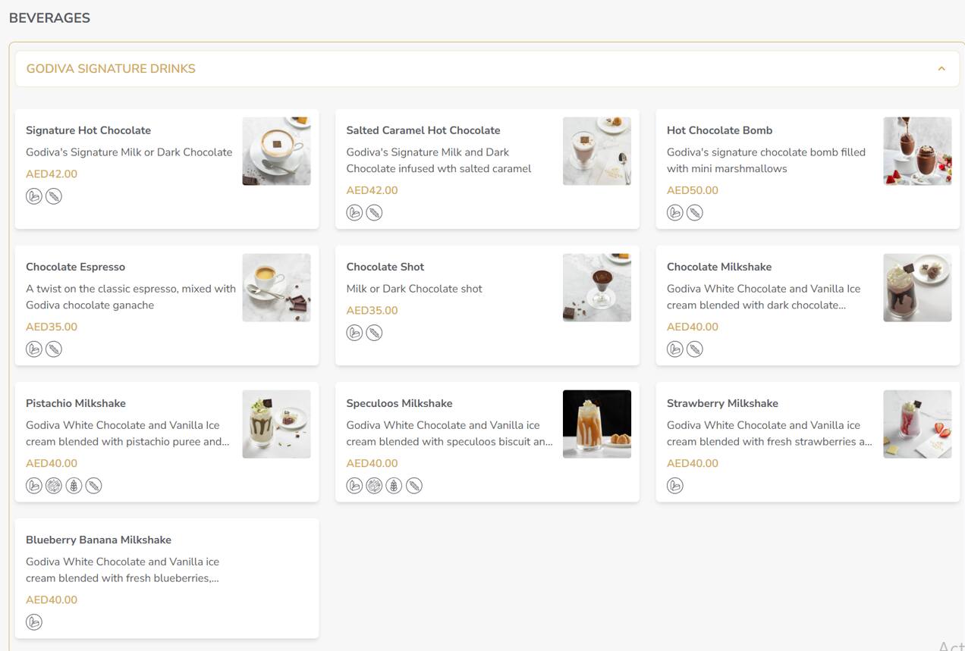The image size is (965, 651).
Task: Click wheat allergen icon under Pistachio Milkshake
Action: [74, 486]
